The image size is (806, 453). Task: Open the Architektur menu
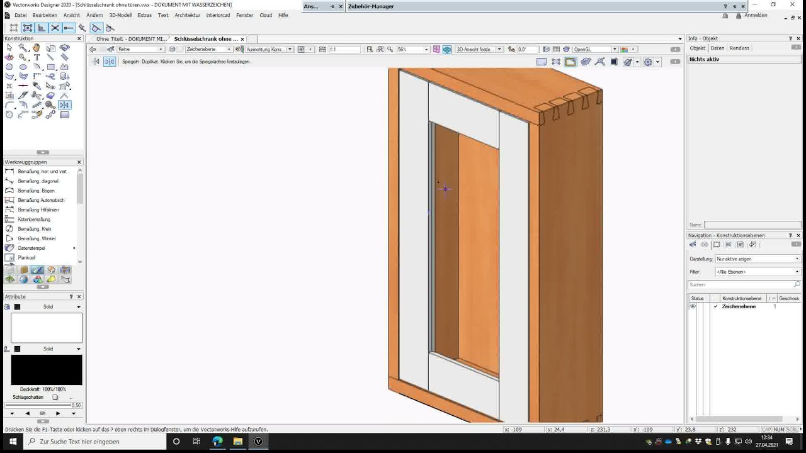click(187, 15)
